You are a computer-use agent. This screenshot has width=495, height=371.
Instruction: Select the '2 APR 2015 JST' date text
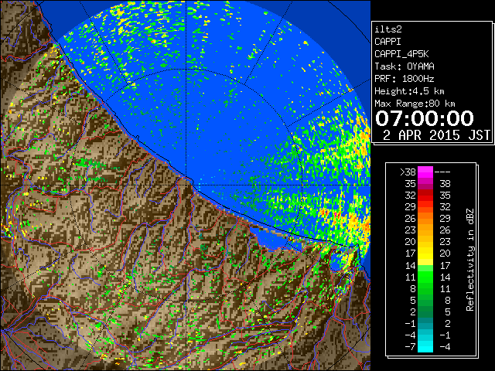[x=436, y=135]
